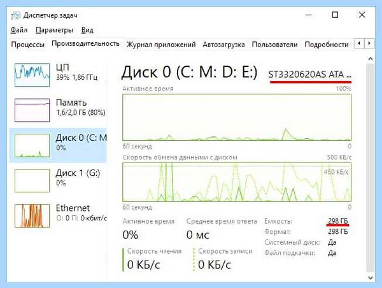Image resolution: width=382 pixels, height=288 pixels.
Task: Click the scrollbar up arrow
Action: [x=371, y=59]
